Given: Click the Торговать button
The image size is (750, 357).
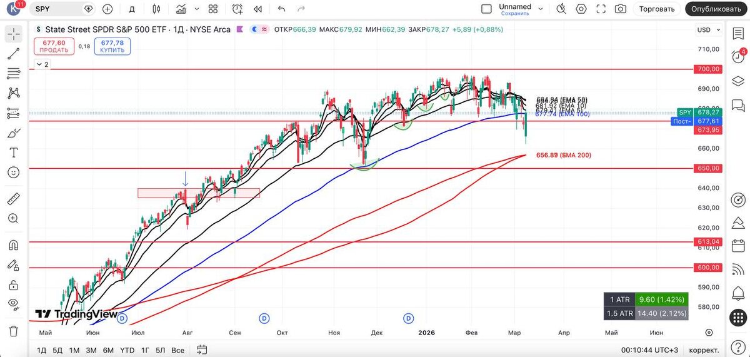Looking at the screenshot, I should click(657, 9).
